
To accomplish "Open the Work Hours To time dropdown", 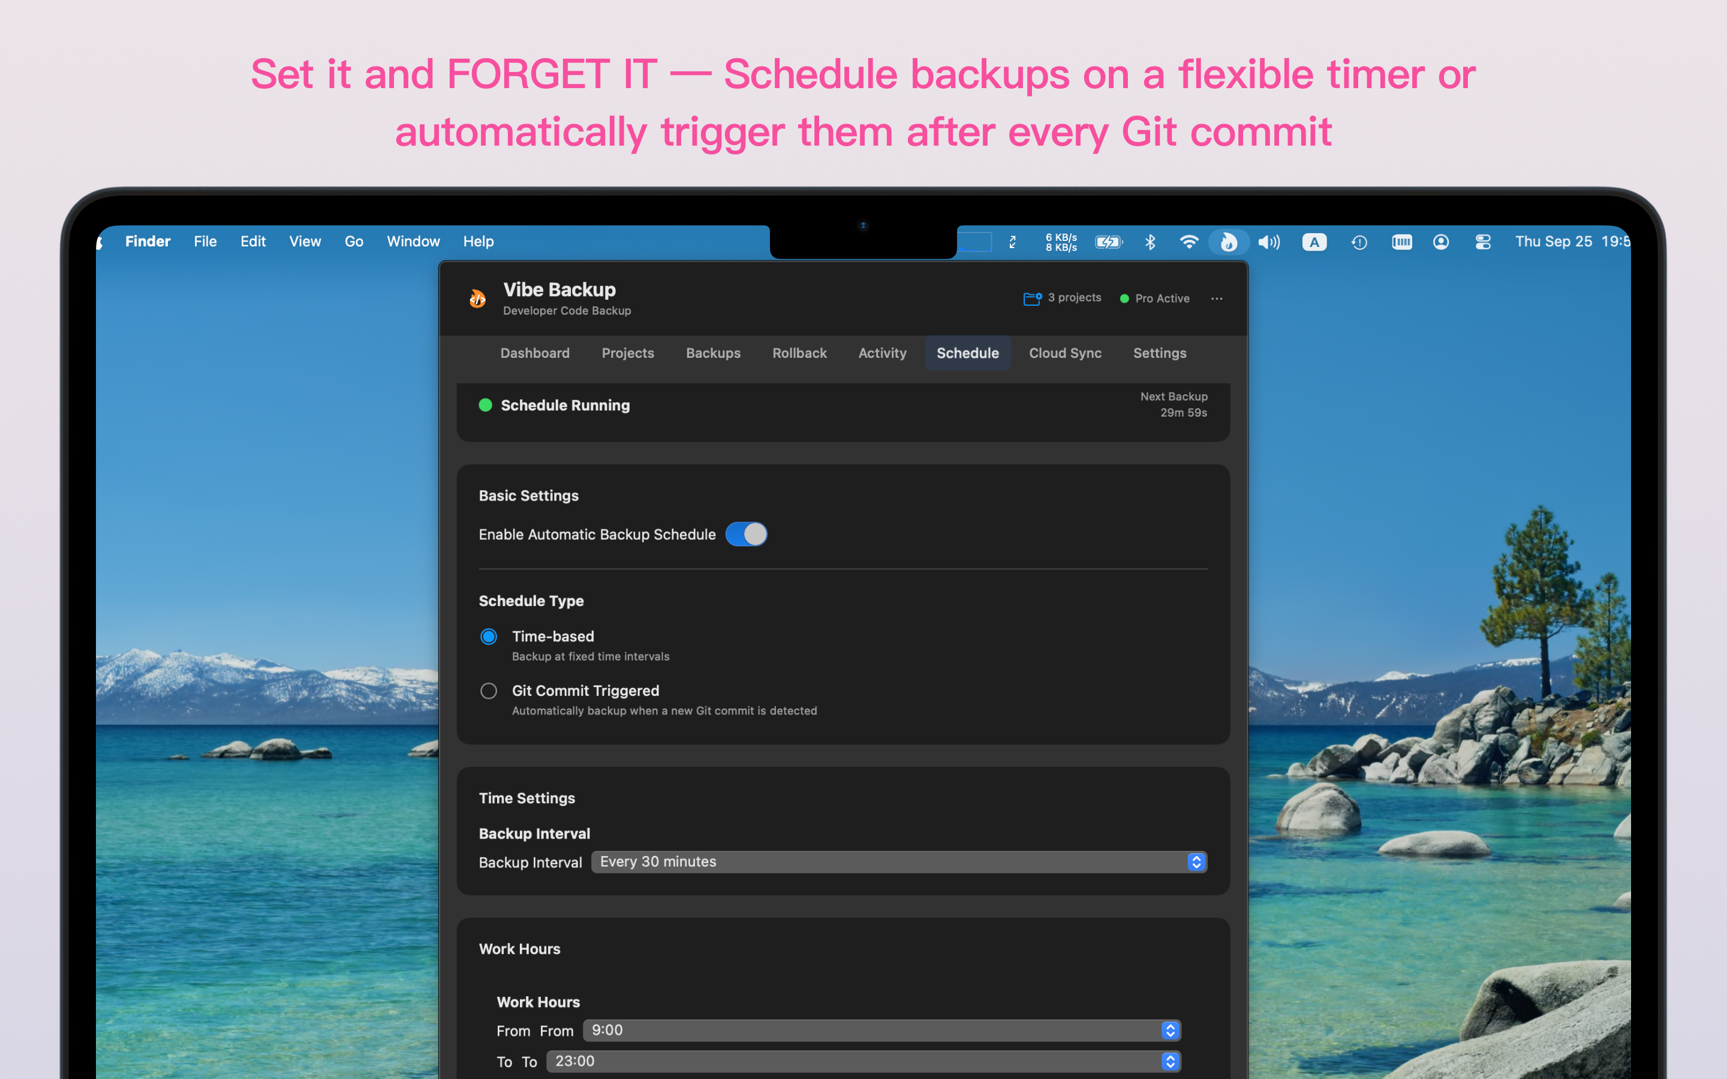I will coord(863,1061).
